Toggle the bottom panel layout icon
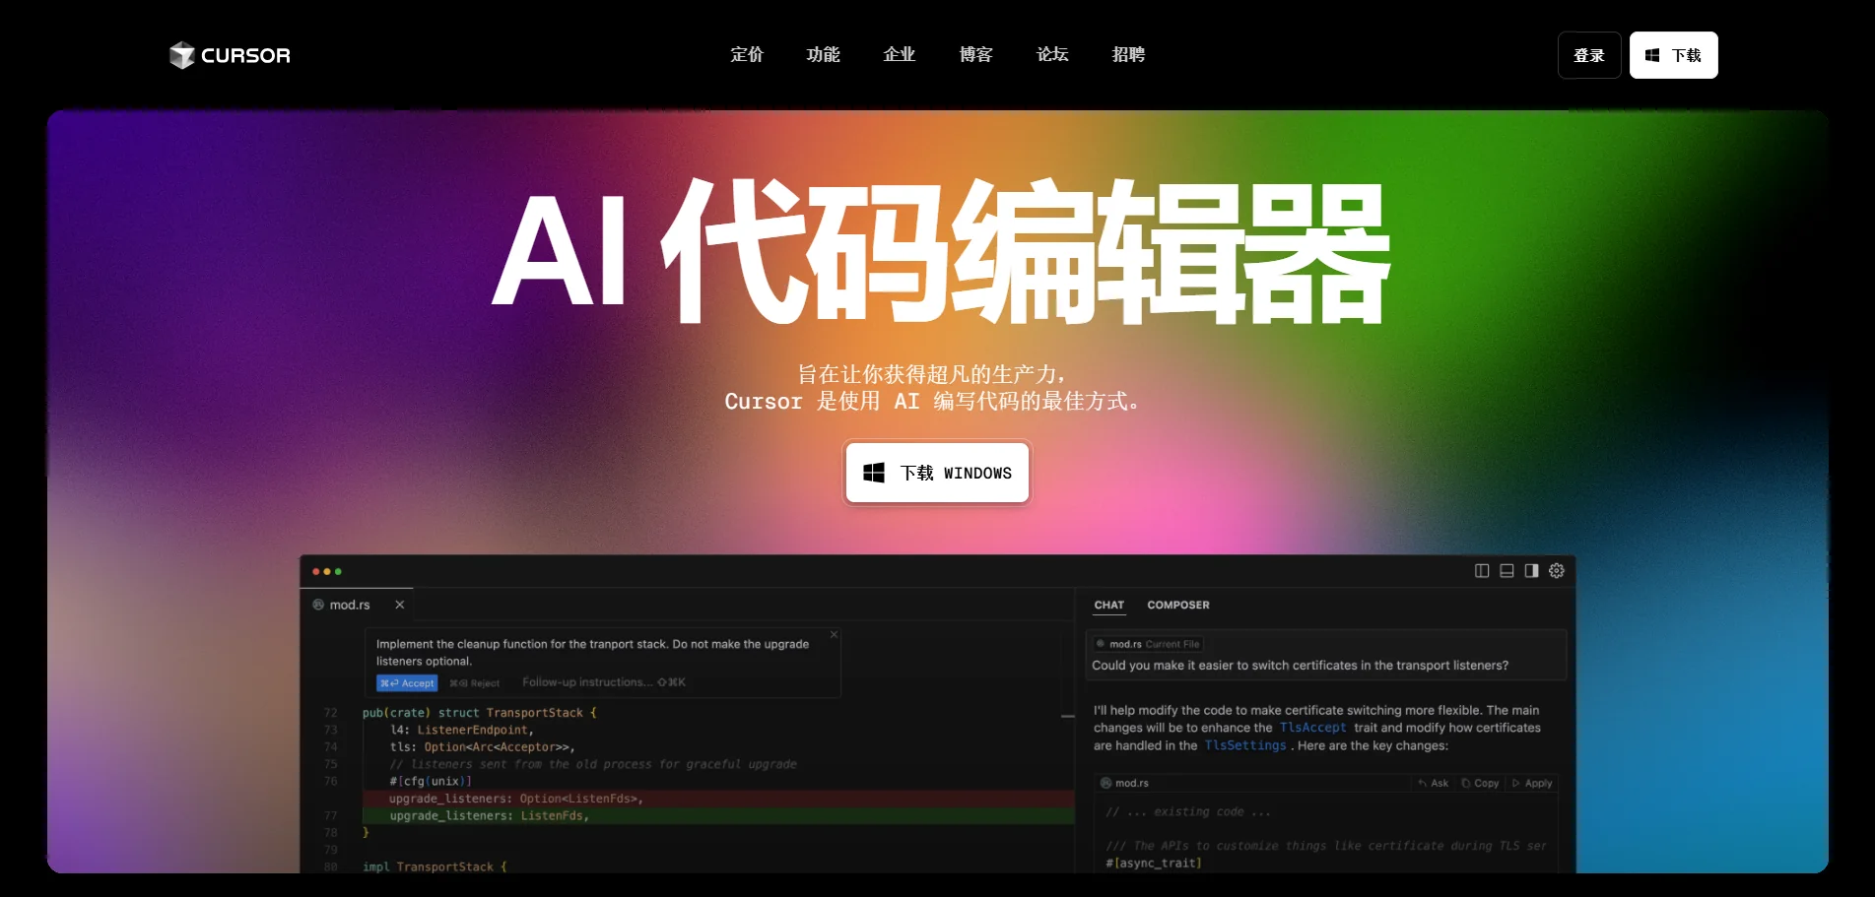The height and width of the screenshot is (897, 1875). (1507, 571)
